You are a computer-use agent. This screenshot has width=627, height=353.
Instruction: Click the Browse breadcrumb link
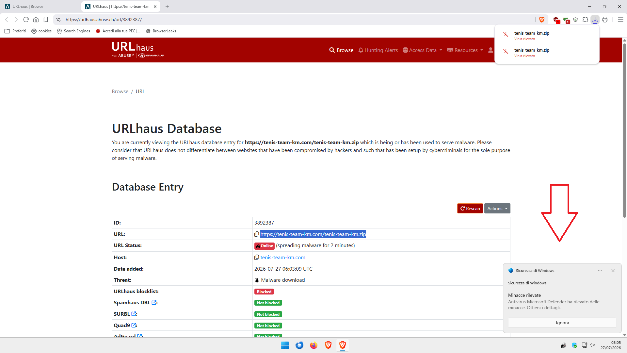(120, 92)
